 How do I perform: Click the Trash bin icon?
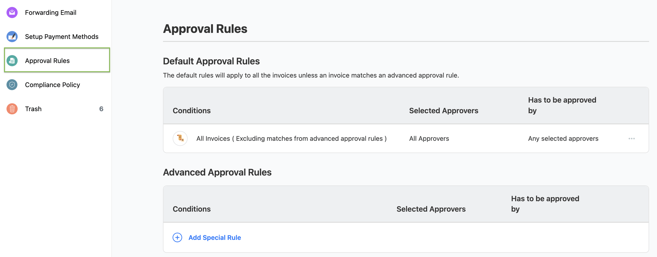tap(12, 109)
